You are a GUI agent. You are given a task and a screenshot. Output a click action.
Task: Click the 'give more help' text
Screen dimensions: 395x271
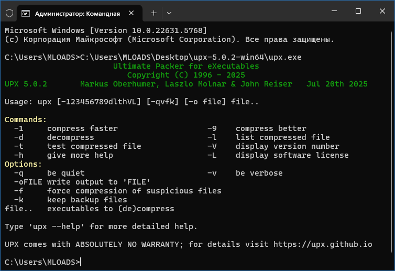(80, 155)
